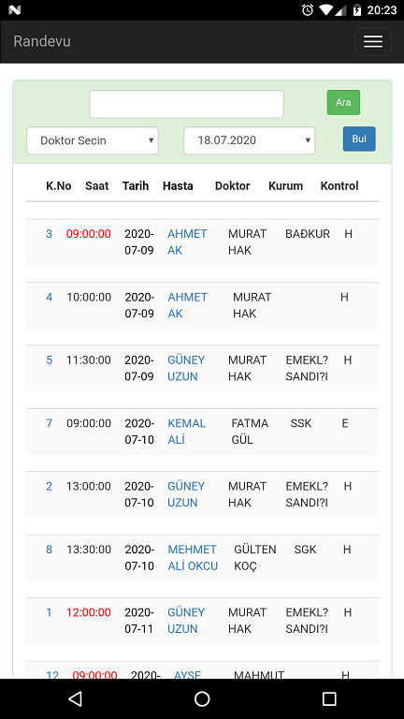Open record number 3 link
Screen dimensions: 404x719
(x=49, y=234)
